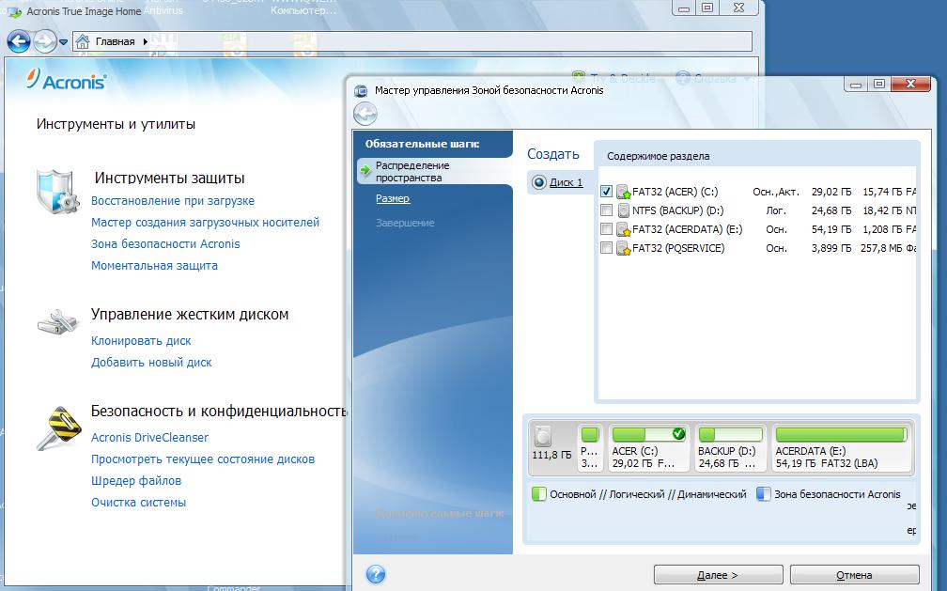
Task: Minimize the main Acronis True Image window
Action: pos(684,8)
